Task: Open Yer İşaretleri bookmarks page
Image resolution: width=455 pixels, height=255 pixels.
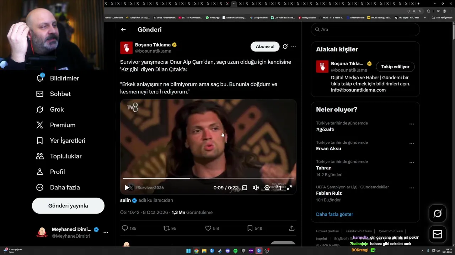Action: [x=61, y=141]
